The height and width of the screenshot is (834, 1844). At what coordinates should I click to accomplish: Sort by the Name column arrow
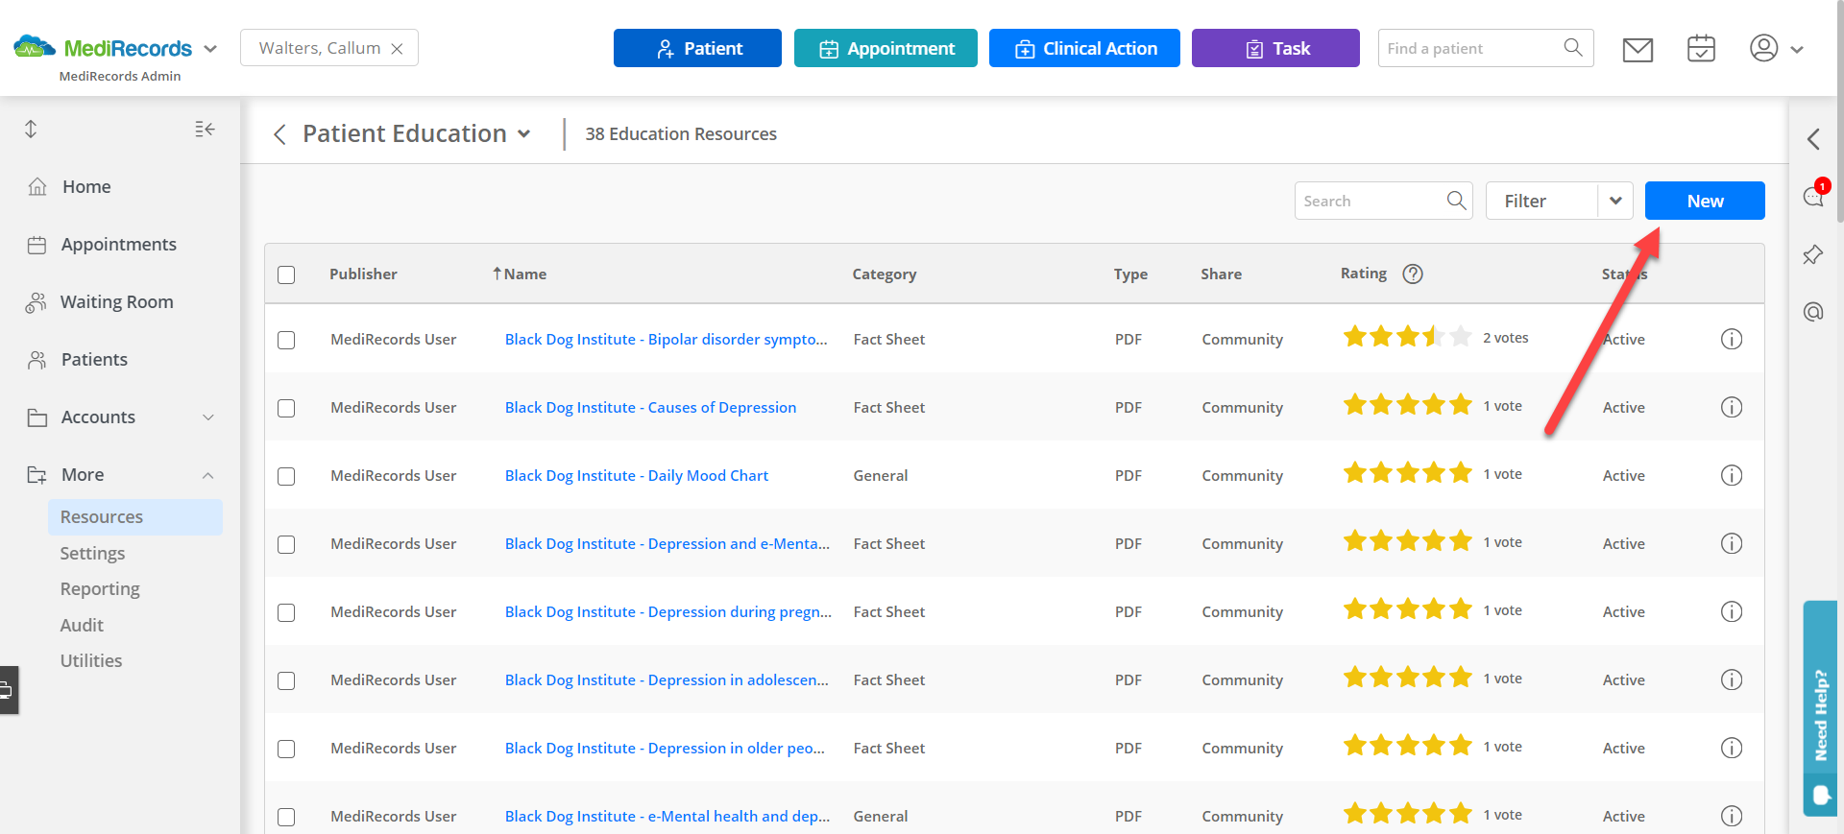point(497,274)
